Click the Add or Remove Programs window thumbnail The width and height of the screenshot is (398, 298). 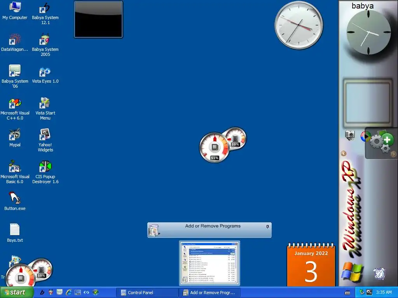tap(209, 263)
